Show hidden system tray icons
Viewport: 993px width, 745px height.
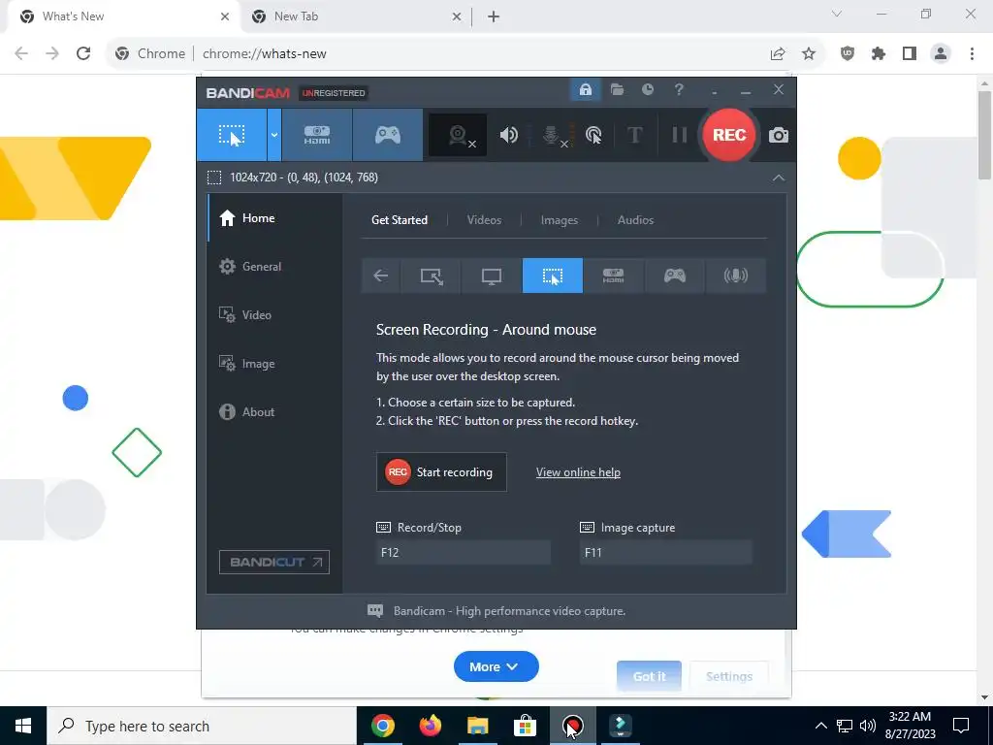(x=820, y=726)
